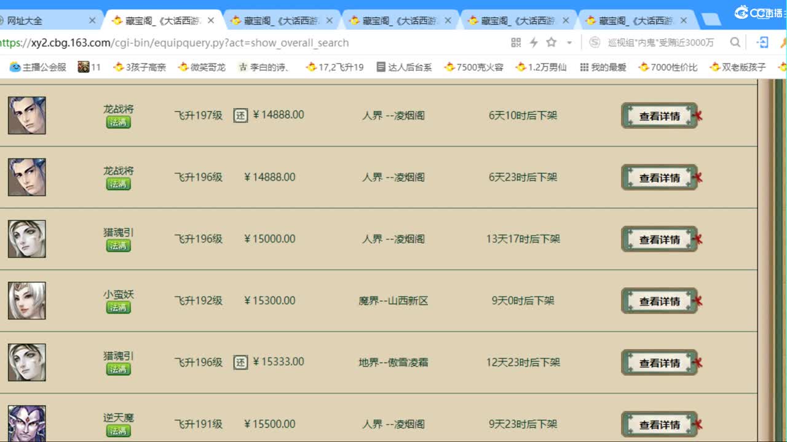Bookmark this page with the star icon
This screenshot has height=442, width=787.
(552, 42)
